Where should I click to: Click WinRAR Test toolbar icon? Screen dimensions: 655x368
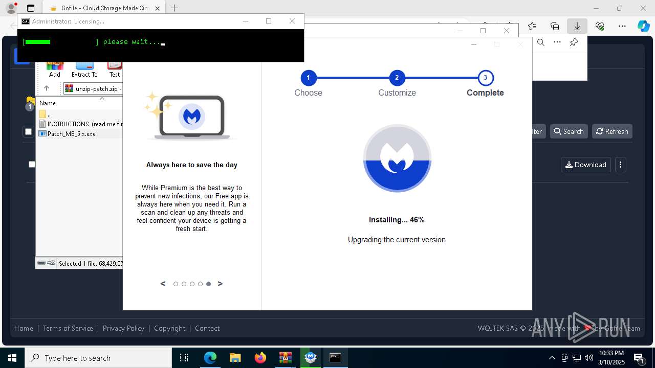pos(115,70)
